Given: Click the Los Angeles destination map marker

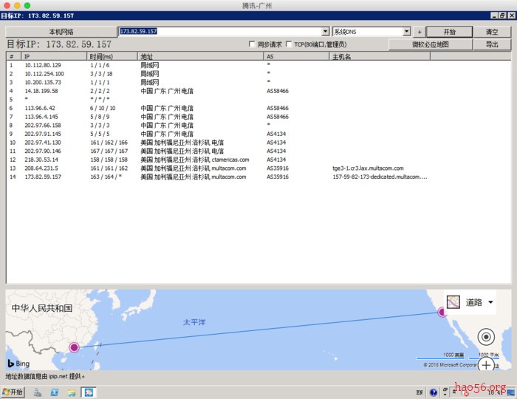Looking at the screenshot, I should (x=442, y=312).
